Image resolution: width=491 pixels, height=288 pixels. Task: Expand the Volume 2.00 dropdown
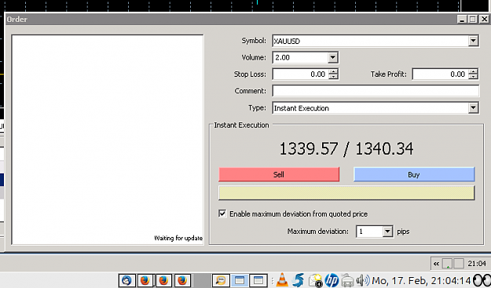(332, 57)
